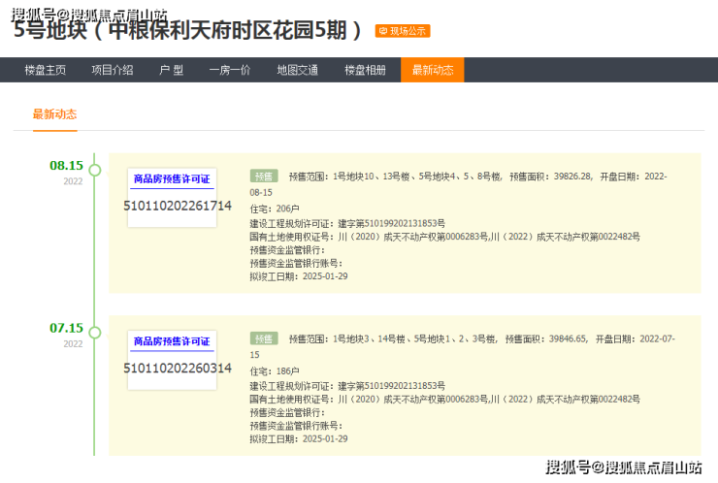Select 最新动态 section heading below navigation bar
718x483 pixels.
point(54,114)
